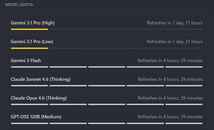Click the refresh time for Claude Opus 4.6 (Thinking)
This screenshot has width=214, height=130.
[x=170, y=98]
